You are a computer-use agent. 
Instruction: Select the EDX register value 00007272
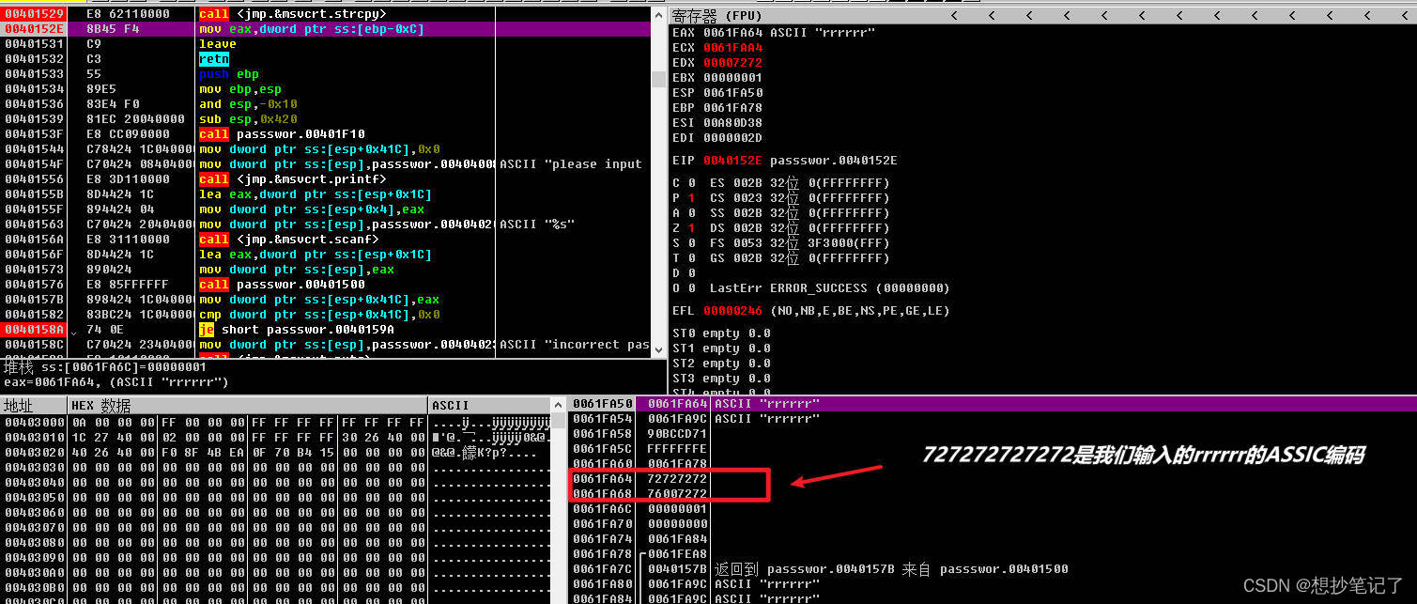(x=733, y=63)
